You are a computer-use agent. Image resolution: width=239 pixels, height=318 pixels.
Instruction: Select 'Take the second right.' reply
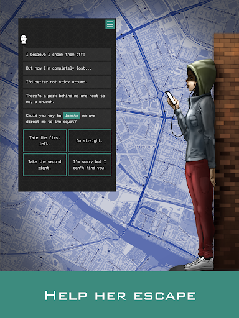45,165
